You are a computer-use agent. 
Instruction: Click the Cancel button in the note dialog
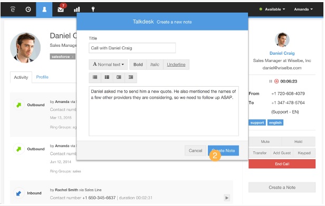point(195,151)
